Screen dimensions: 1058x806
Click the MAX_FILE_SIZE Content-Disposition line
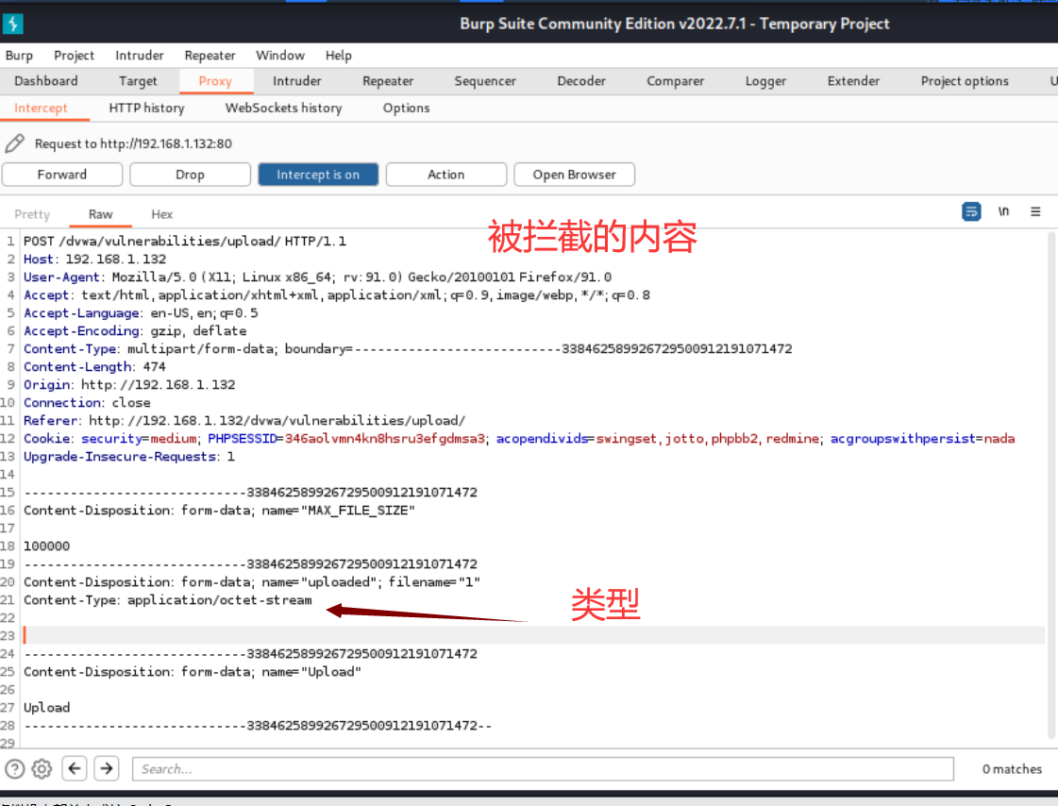point(219,511)
